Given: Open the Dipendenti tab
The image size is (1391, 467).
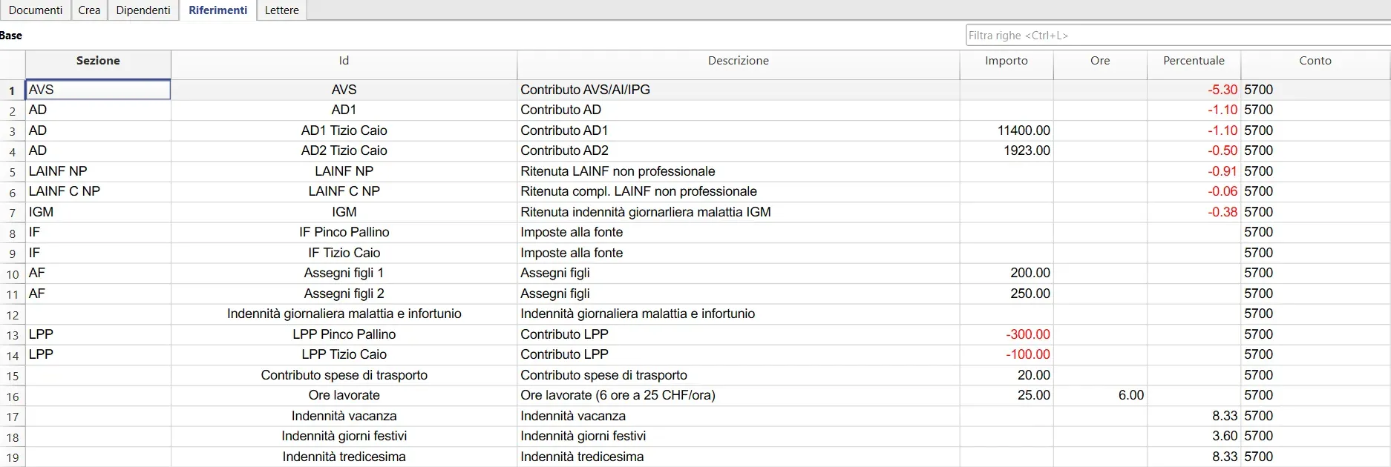Looking at the screenshot, I should pos(143,10).
